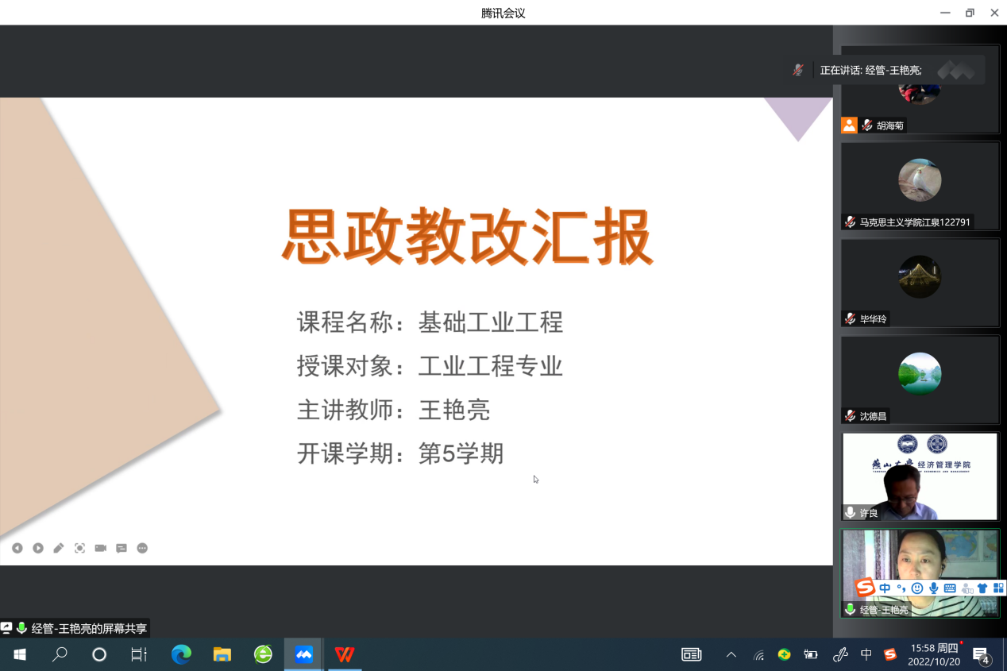Go to the previous slide using the back arrow

(x=17, y=548)
